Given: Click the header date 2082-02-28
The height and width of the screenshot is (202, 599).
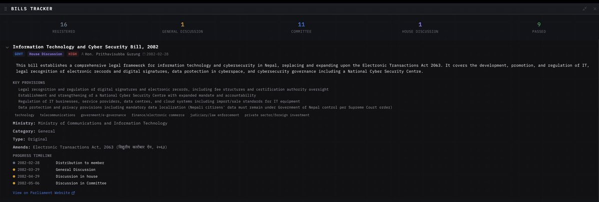Looking at the screenshot, I should click(157, 54).
